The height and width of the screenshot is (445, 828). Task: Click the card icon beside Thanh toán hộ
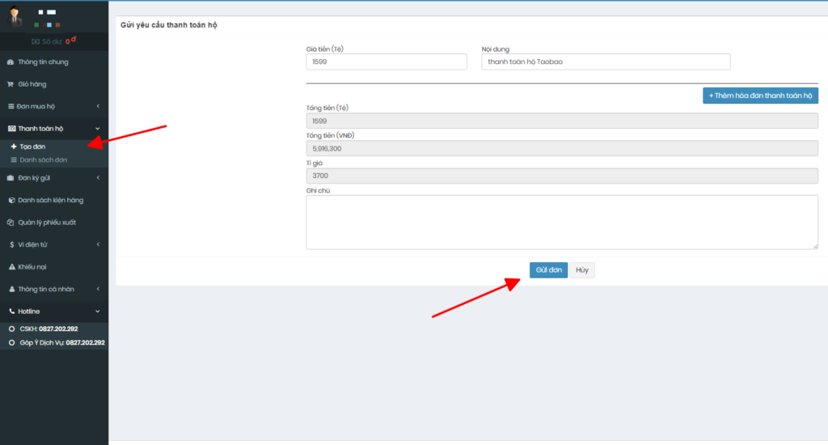[11, 129]
